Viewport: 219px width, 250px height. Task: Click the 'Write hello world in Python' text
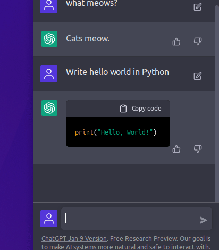pos(117,72)
